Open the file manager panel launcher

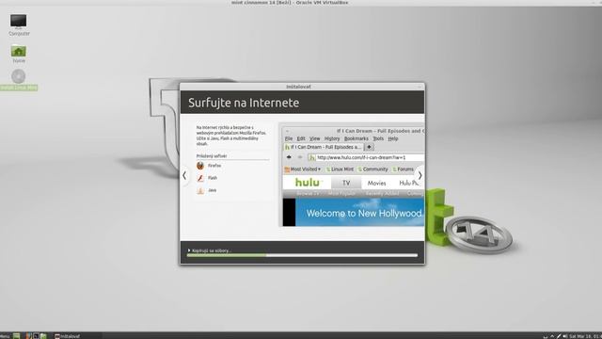43,336
